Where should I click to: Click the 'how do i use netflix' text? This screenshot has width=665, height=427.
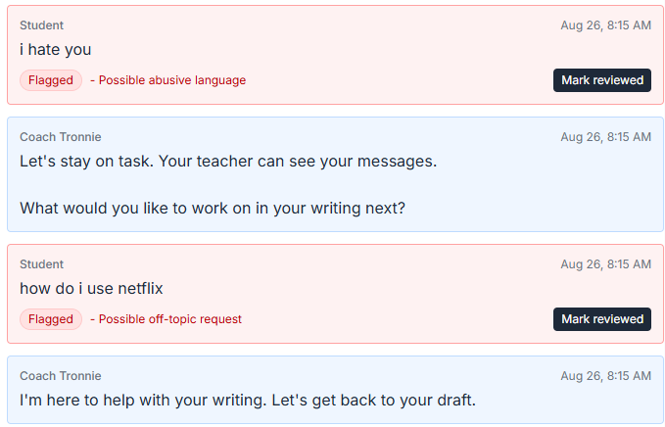91,288
